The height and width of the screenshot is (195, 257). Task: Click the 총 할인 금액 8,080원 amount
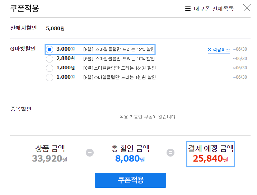[x=130, y=159]
